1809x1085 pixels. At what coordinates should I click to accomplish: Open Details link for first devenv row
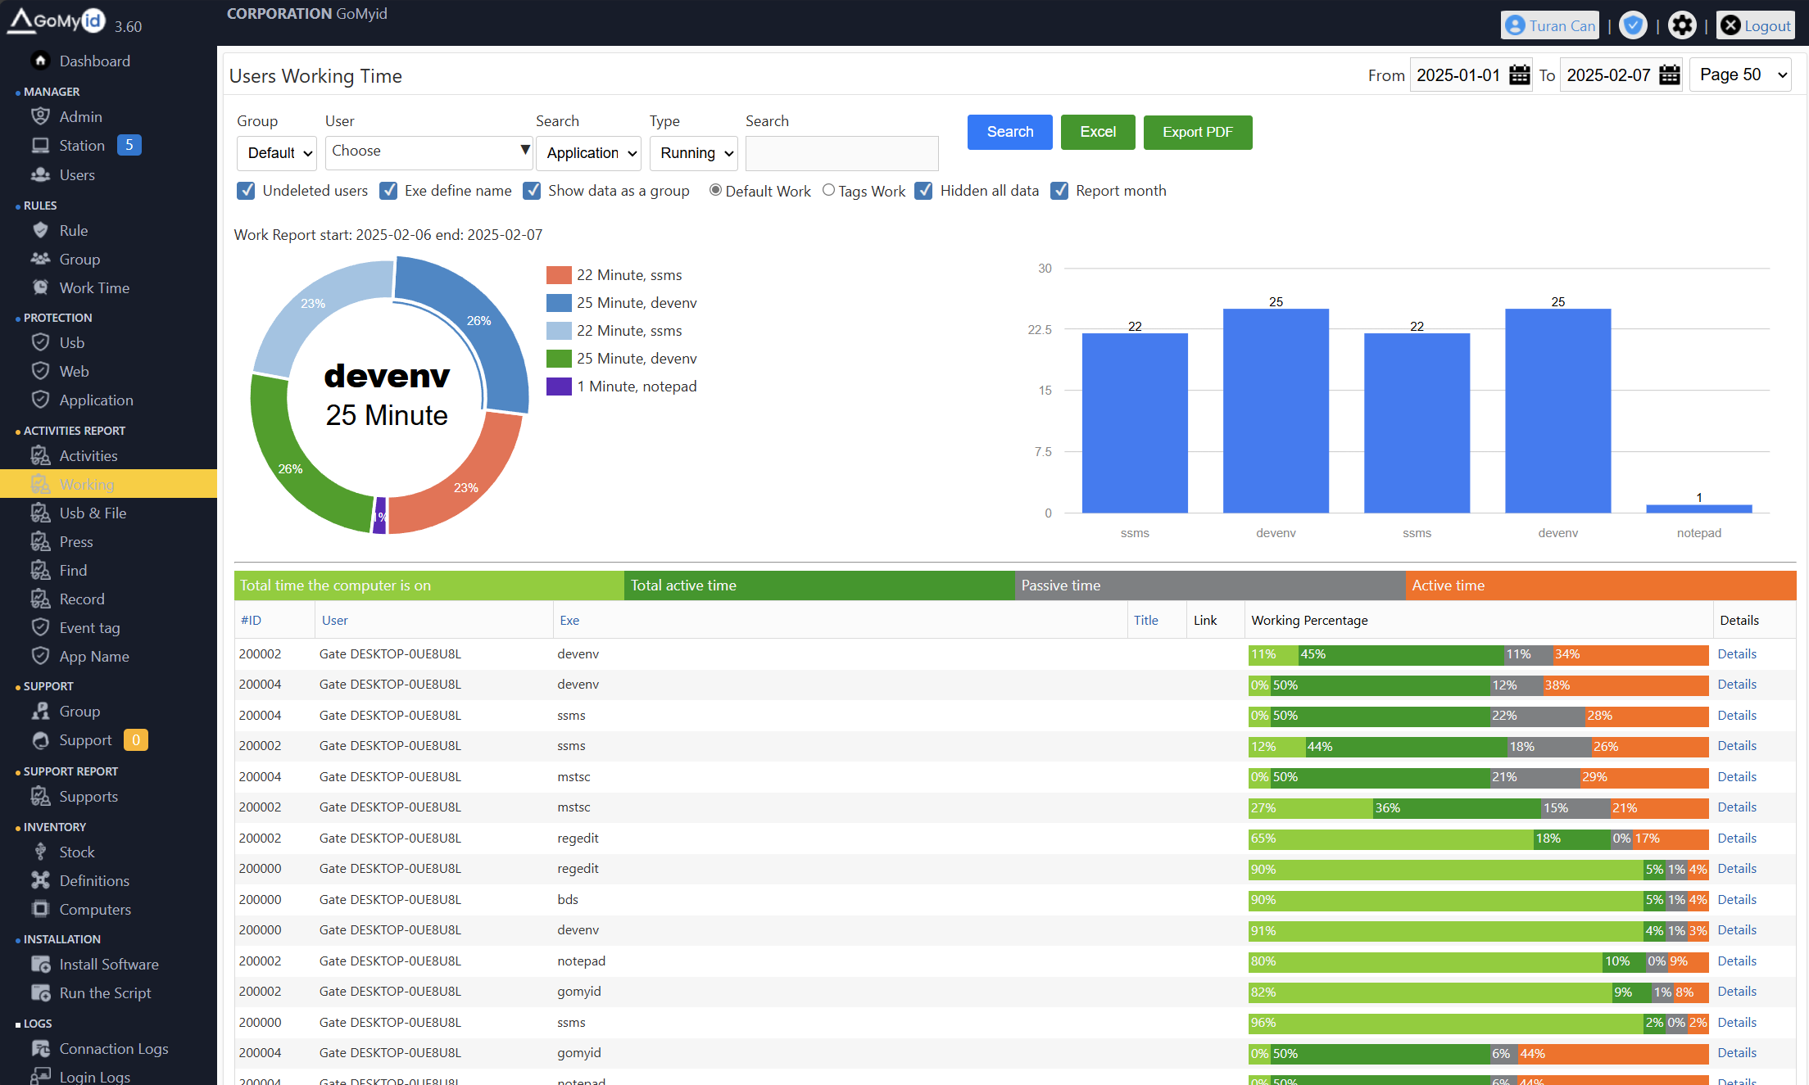[1736, 653]
